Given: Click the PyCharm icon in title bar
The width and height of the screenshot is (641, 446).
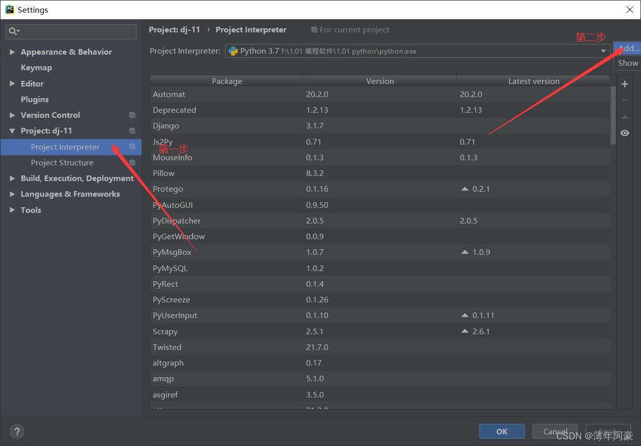Looking at the screenshot, I should pos(10,10).
